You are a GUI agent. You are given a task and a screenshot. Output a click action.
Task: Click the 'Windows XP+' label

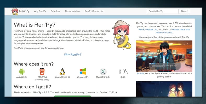83,77
